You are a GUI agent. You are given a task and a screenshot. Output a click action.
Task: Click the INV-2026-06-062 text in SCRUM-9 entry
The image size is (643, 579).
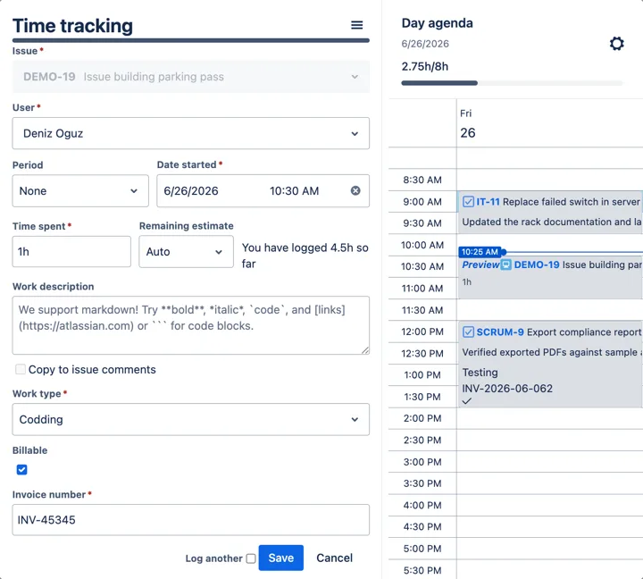(507, 388)
